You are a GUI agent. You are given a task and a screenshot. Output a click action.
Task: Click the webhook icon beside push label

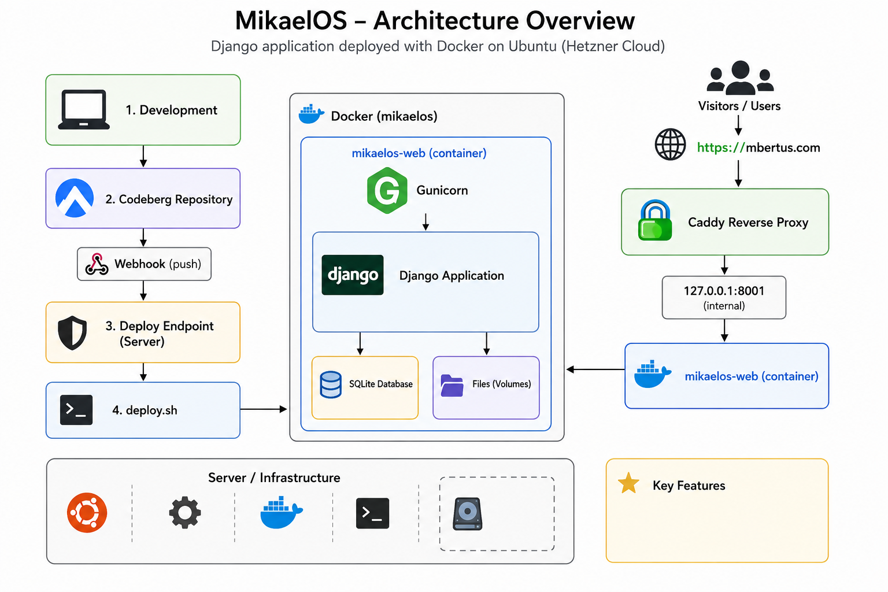97,264
